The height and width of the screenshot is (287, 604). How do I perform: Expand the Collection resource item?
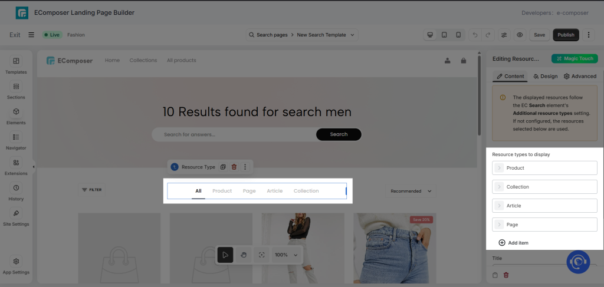(x=544, y=187)
